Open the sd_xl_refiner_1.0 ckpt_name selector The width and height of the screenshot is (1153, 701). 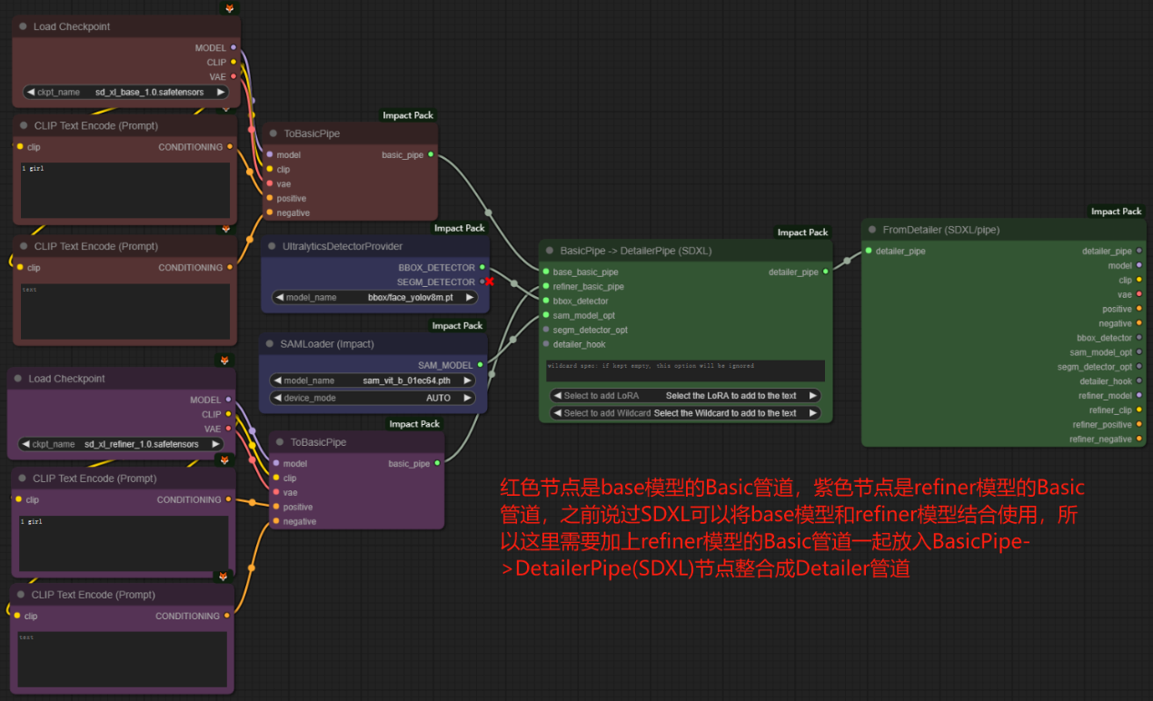(121, 444)
